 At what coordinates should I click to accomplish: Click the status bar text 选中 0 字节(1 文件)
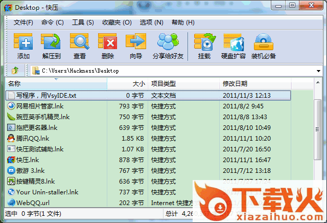33,214
